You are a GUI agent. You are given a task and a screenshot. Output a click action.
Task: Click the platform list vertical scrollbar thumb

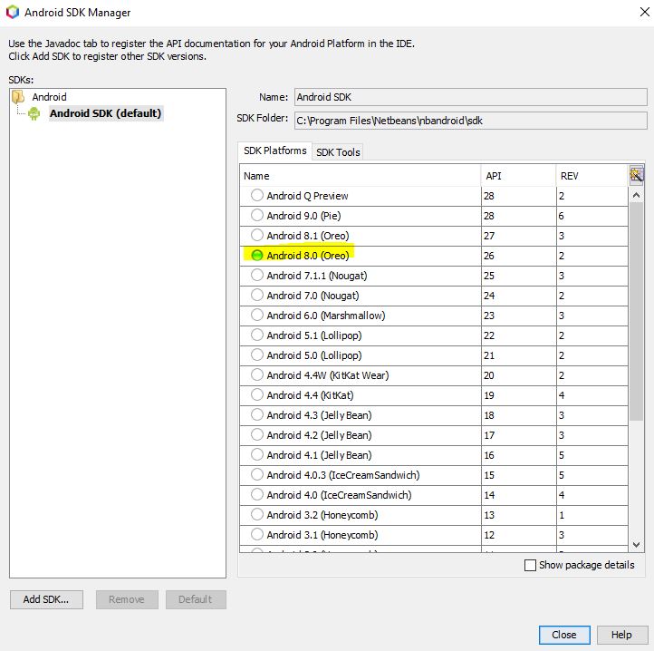[636, 312]
